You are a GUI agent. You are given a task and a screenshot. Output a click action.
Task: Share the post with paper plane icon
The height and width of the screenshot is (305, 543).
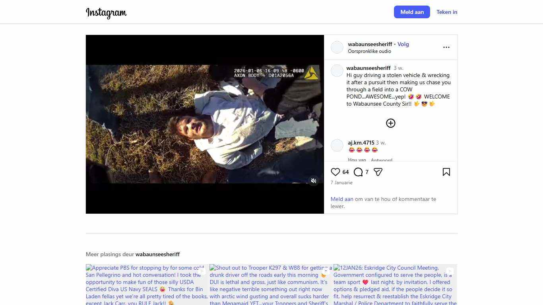tap(378, 172)
